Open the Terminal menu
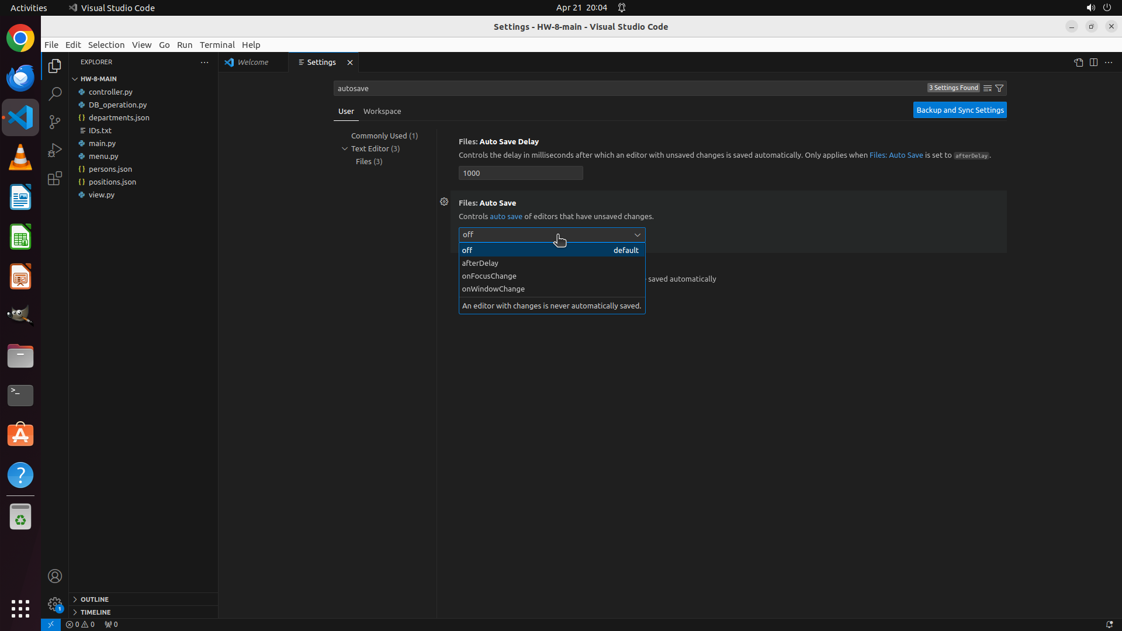The height and width of the screenshot is (631, 1122). coord(217,45)
